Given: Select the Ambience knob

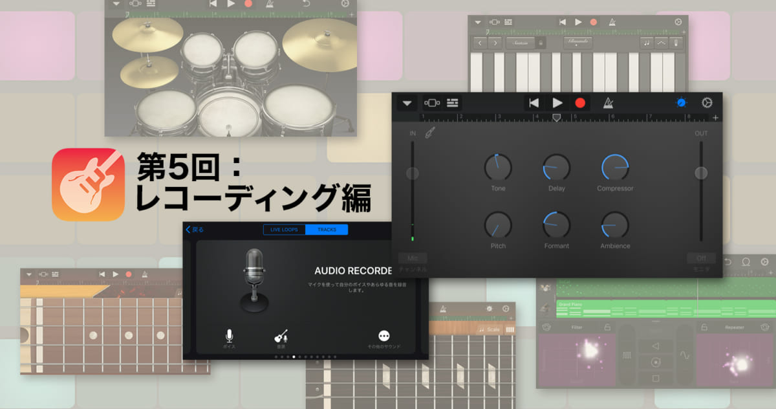Looking at the screenshot, I should [x=615, y=225].
